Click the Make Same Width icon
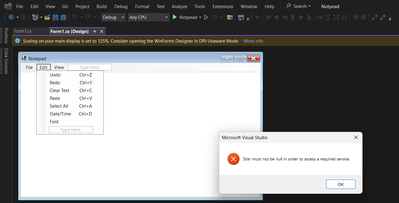Image resolution: width=399 pixels, height=203 pixels. click(320, 17)
